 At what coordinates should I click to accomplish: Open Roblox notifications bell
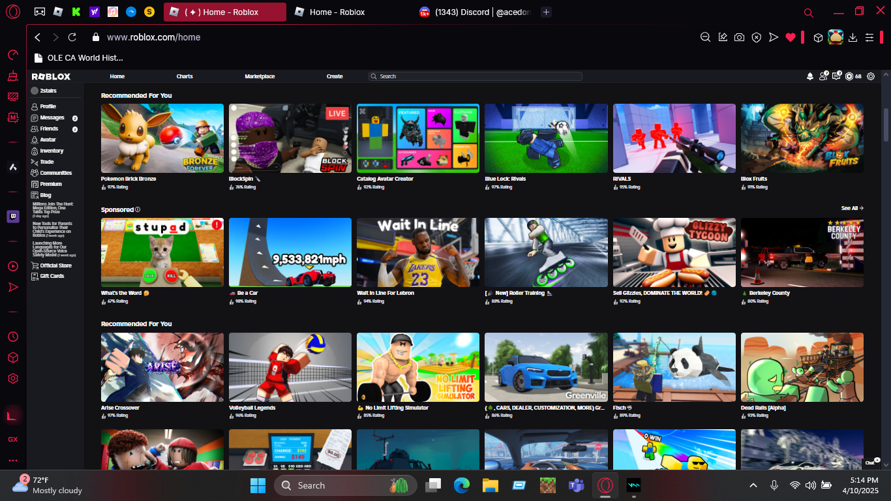(810, 76)
